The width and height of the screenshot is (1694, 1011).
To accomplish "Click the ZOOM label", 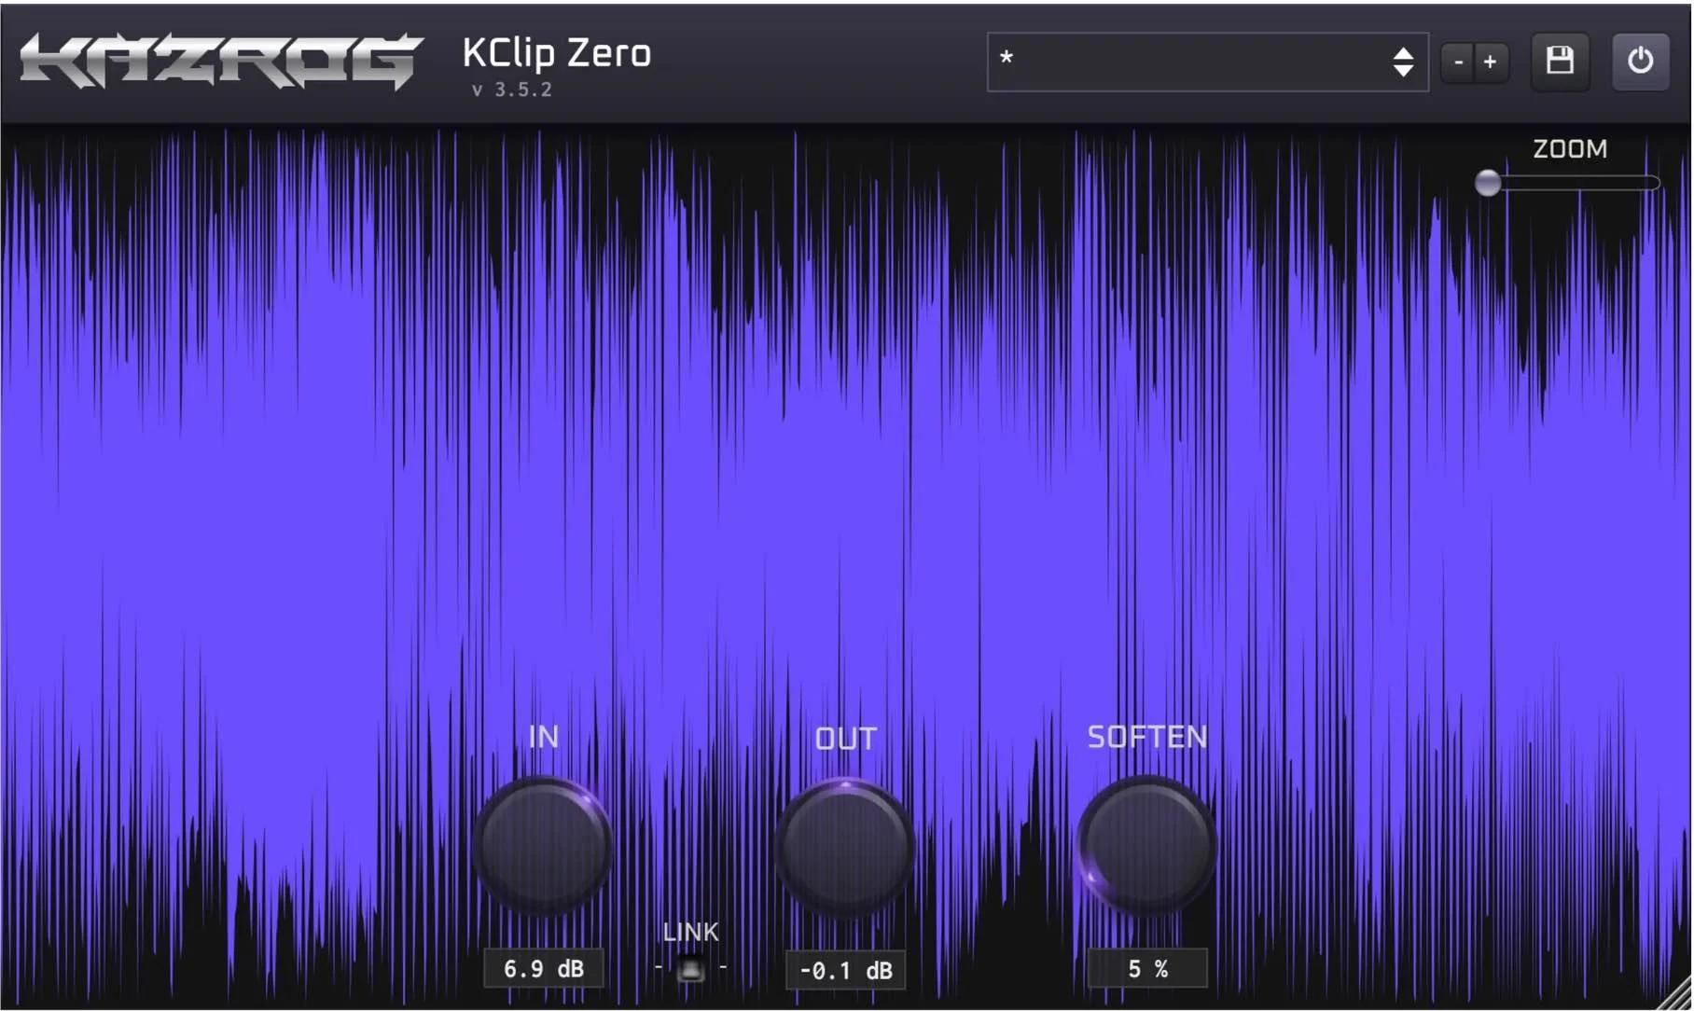I will click(1570, 149).
